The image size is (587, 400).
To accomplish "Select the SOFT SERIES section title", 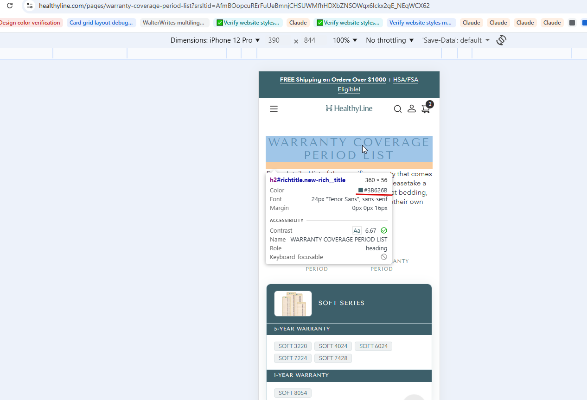I will pos(341,303).
